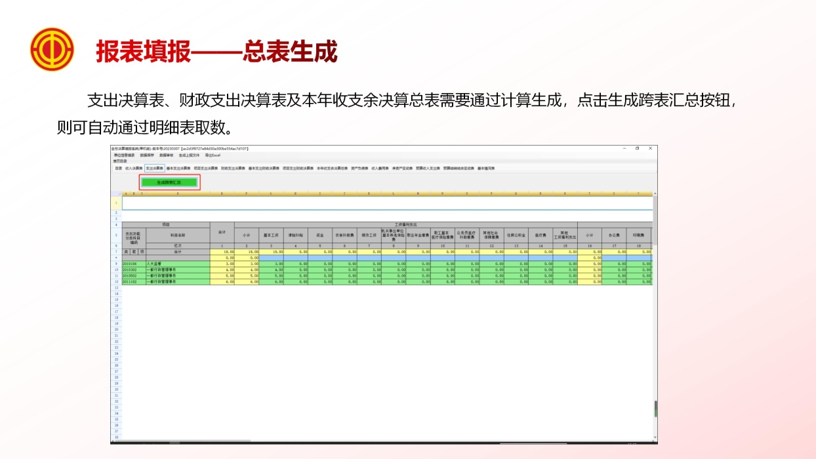
Task: Switch to the 资产负债表 tab
Action: (359, 168)
